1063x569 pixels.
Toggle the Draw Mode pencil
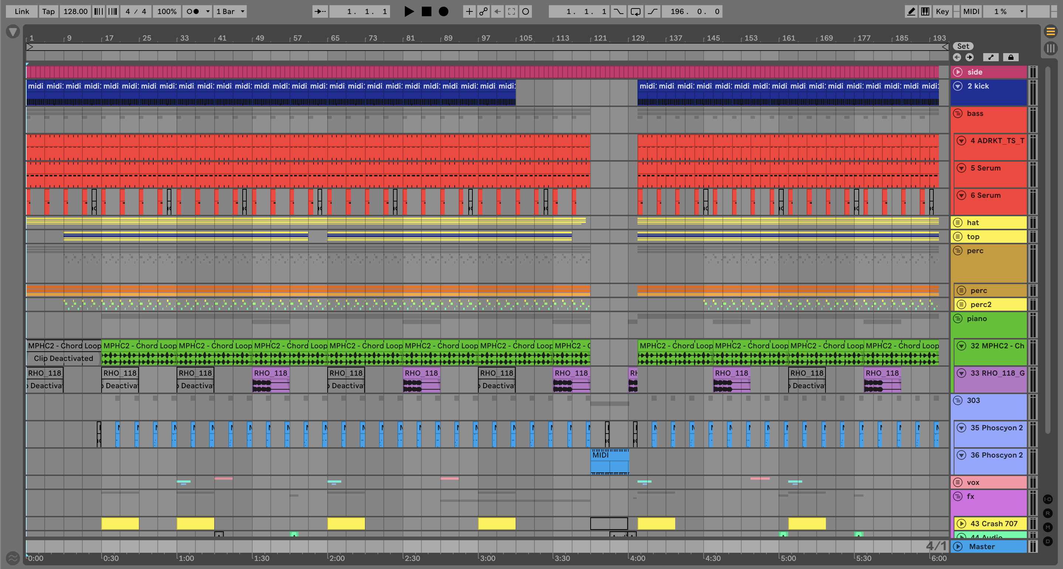(x=911, y=11)
